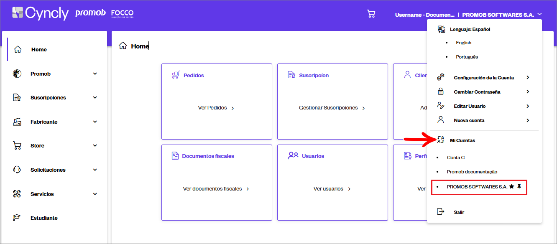Click the Lenguaje: Español label
Screen dimensions: 557x244
pos(470,30)
